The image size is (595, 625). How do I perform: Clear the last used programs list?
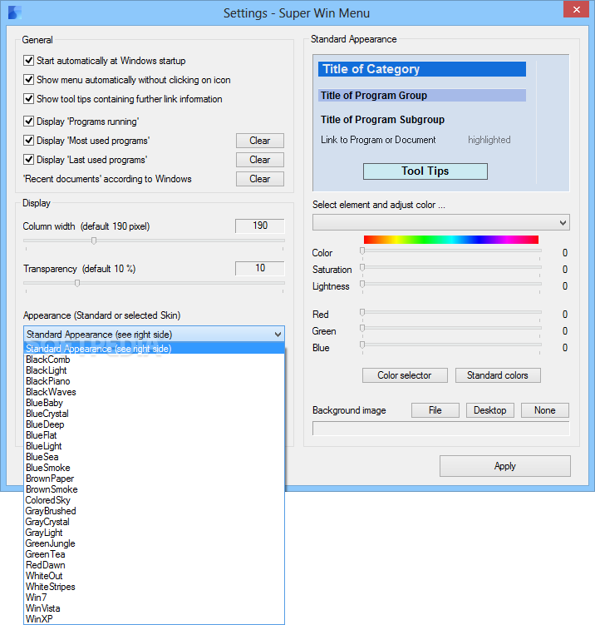coord(260,160)
